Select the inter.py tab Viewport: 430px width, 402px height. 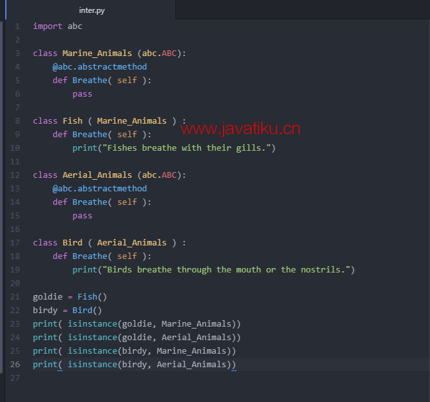tap(92, 10)
